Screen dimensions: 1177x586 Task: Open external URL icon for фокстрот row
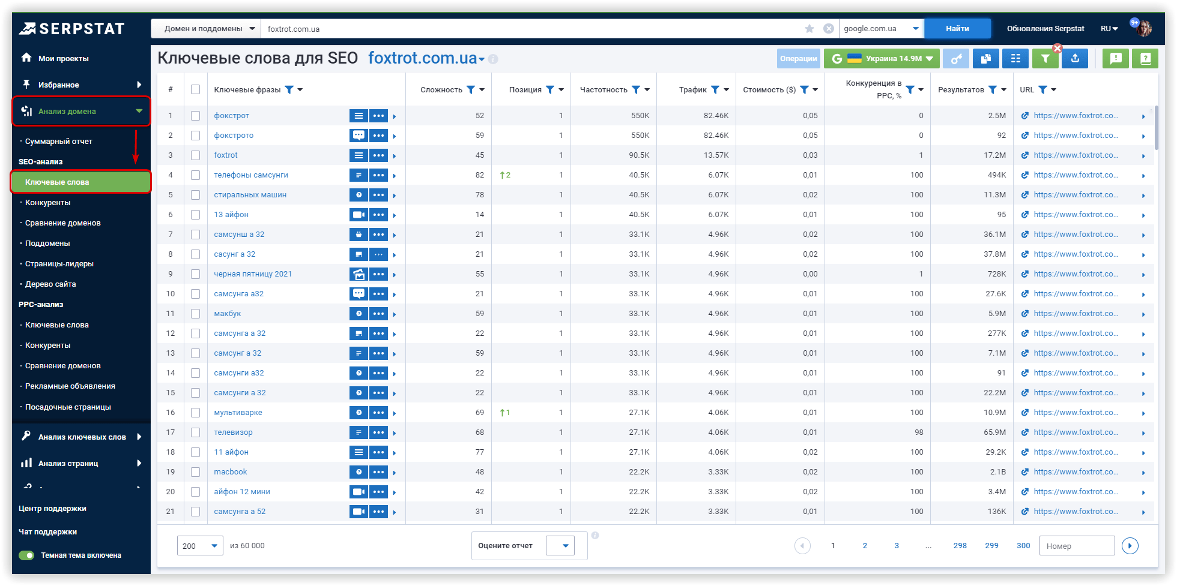1025,116
